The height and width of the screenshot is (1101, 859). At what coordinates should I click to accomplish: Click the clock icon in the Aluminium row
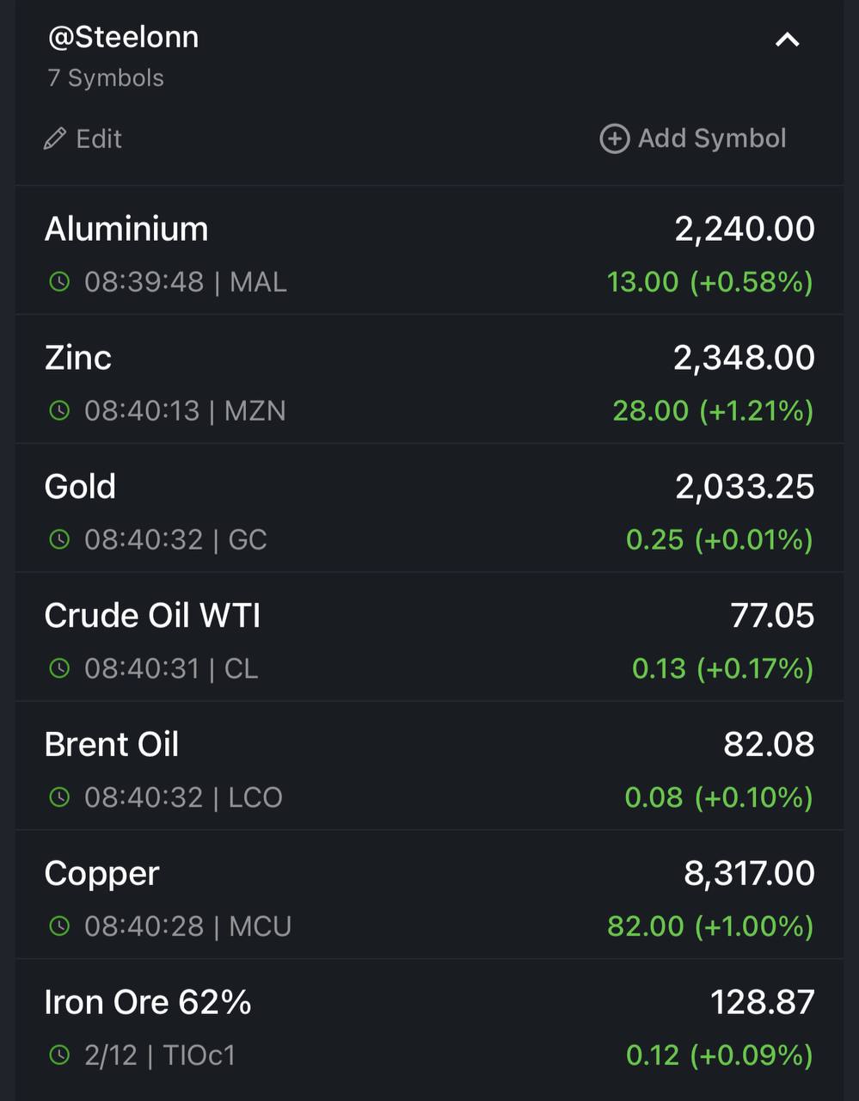click(x=59, y=281)
